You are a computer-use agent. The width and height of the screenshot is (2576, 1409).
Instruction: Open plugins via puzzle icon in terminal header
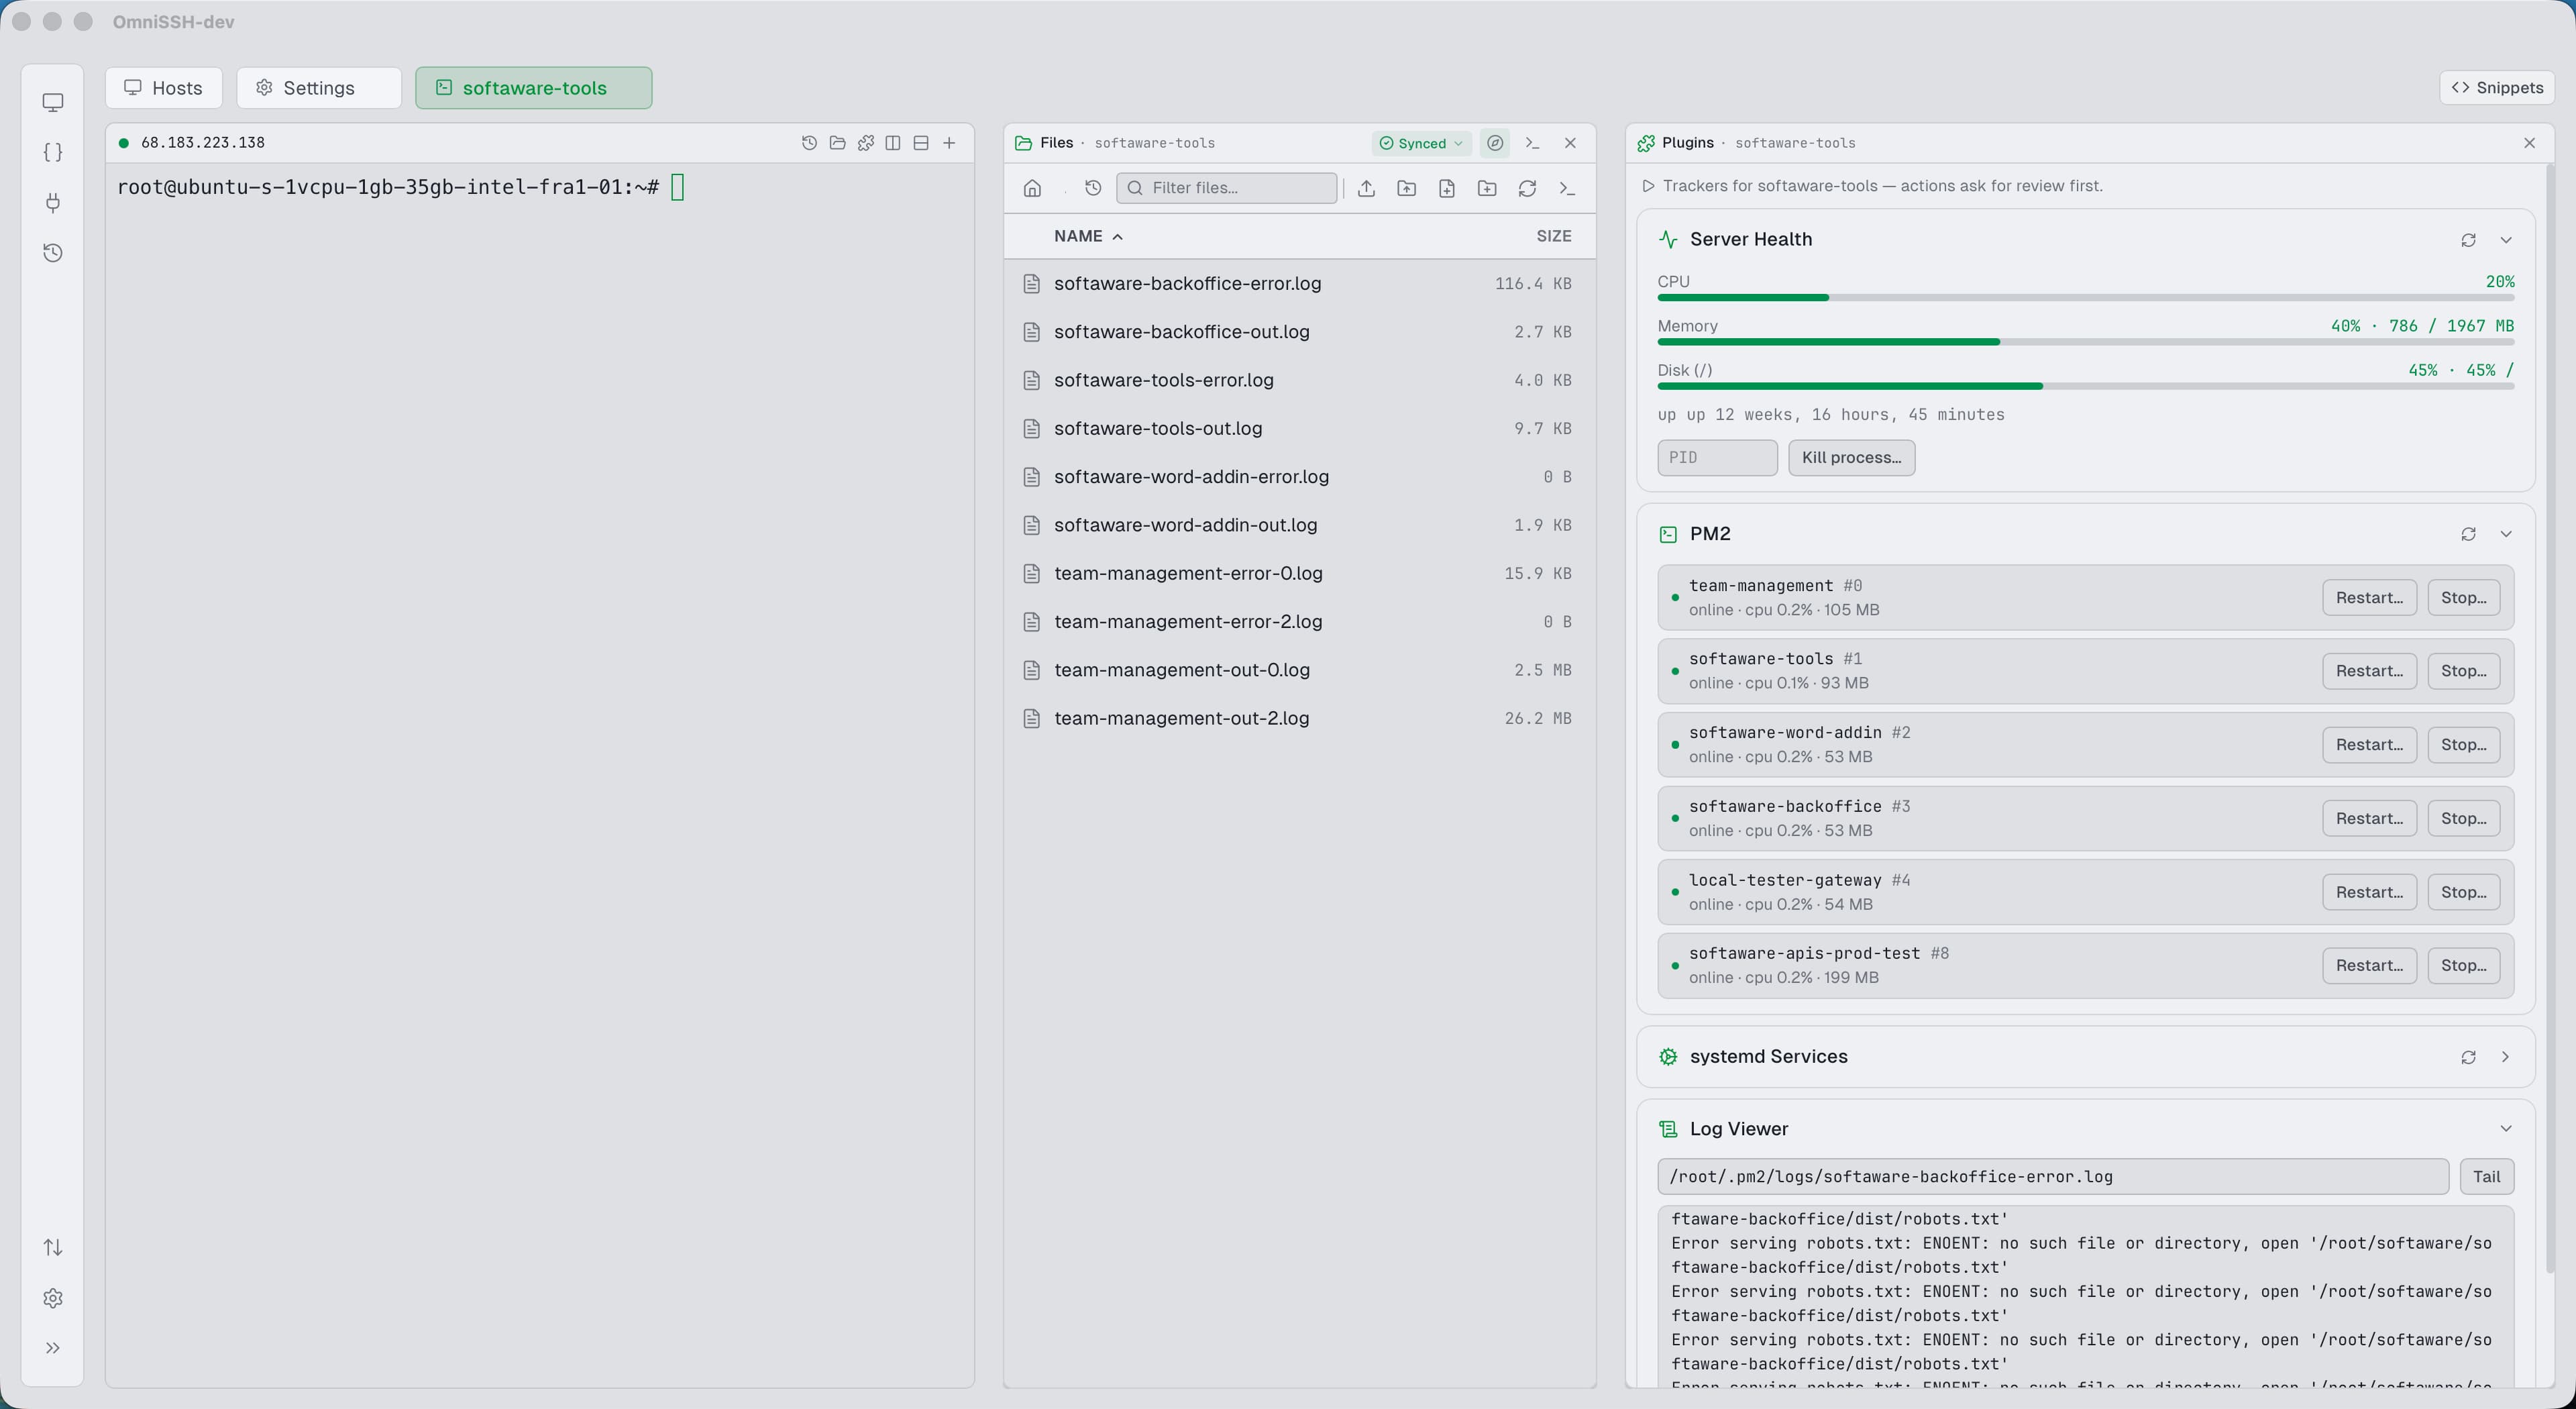(x=865, y=143)
